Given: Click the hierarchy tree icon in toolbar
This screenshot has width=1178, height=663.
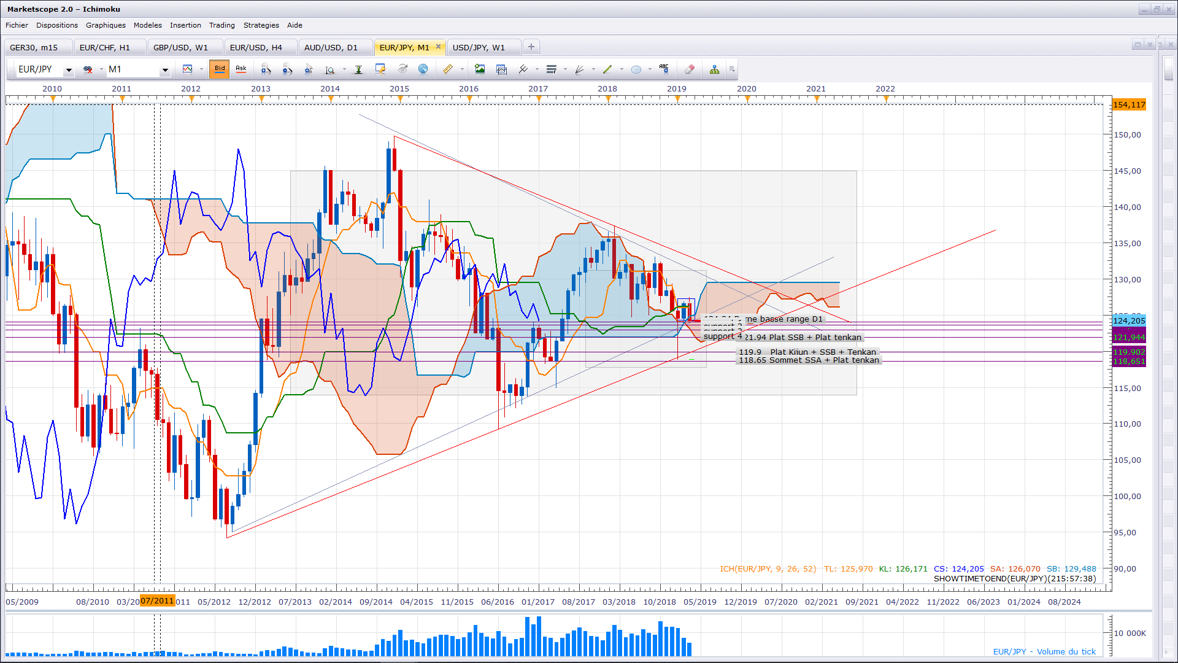Looking at the screenshot, I should (x=714, y=69).
